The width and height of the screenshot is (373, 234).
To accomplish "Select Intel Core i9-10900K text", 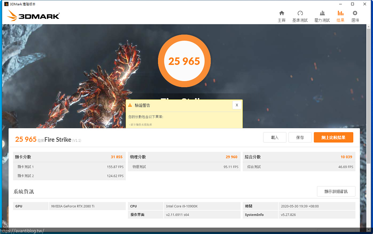I will pyautogui.click(x=182, y=206).
